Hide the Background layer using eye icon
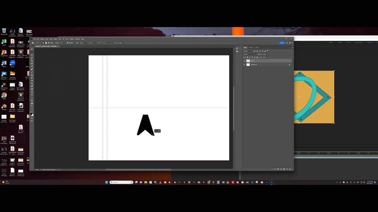 [x=244, y=64]
